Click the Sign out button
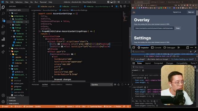Screen dimensions: 198x111 click(x=191, y=12)
